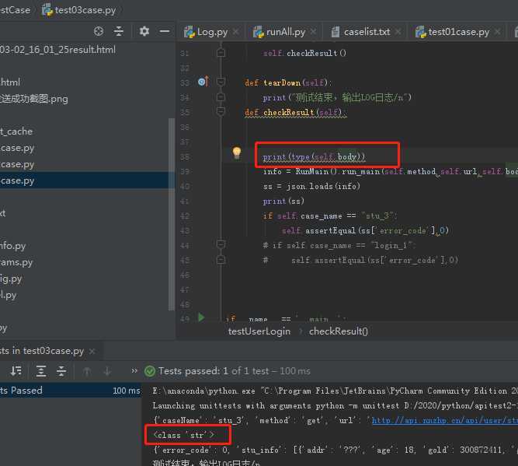Collapse the checkResult method fold marker

pyautogui.click(x=221, y=111)
